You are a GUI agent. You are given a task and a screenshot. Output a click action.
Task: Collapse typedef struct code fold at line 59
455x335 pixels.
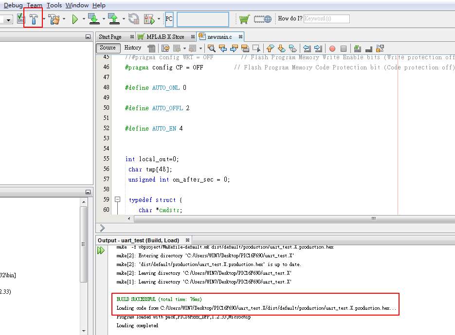click(118, 199)
